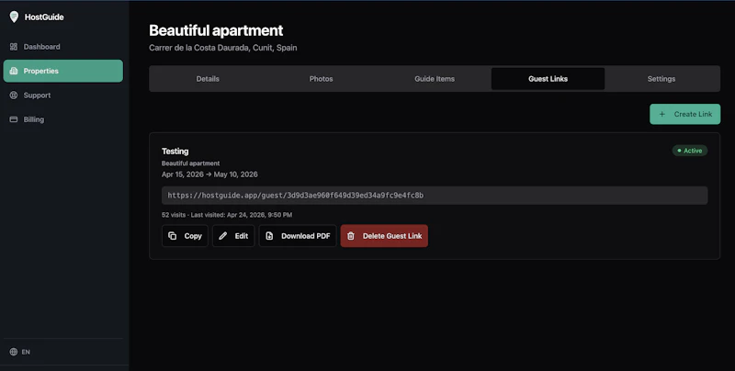
Task: Open the EN language selector
Action: [19, 352]
